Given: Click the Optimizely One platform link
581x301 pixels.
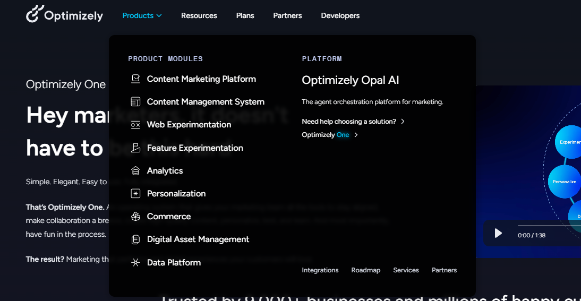Looking at the screenshot, I should 326,135.
